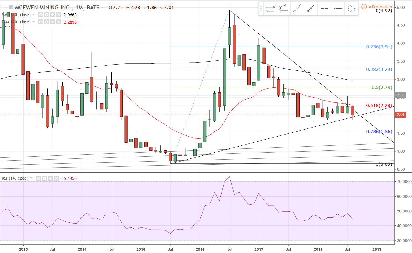Select the horizontal ray tool
This screenshot has width=412, height=253.
pyautogui.click(x=338, y=8)
